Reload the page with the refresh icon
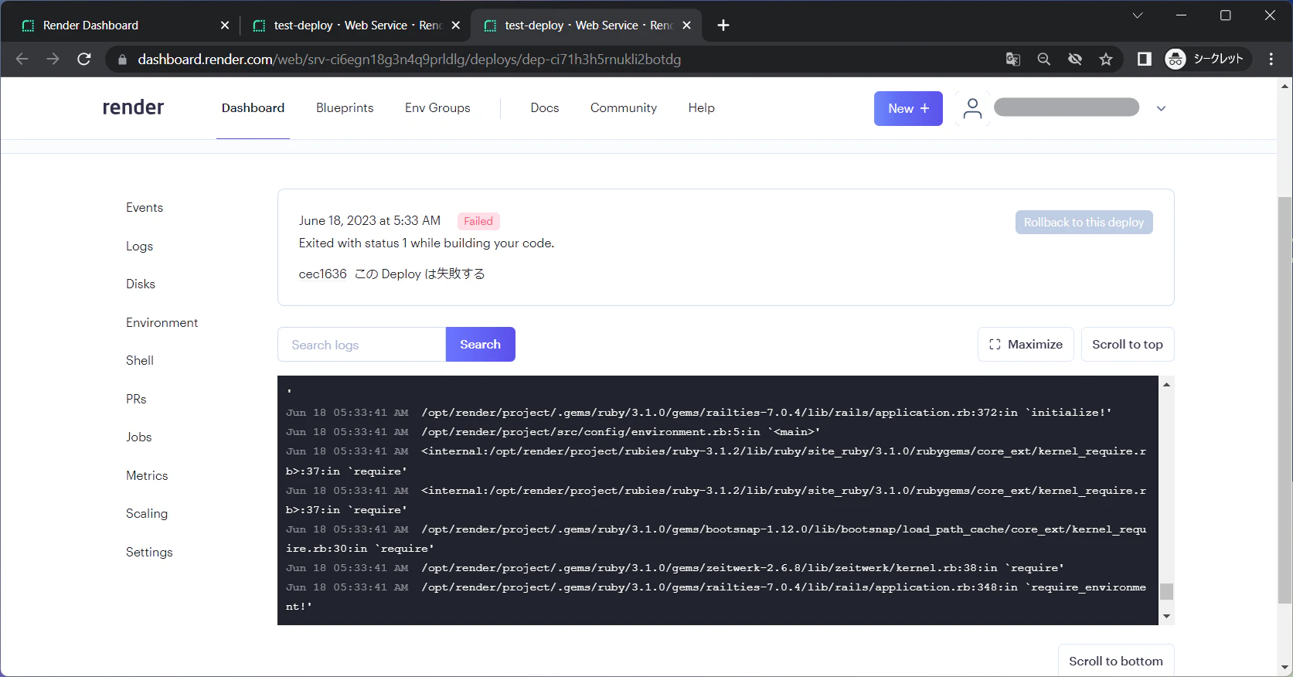This screenshot has height=677, width=1293. (84, 60)
